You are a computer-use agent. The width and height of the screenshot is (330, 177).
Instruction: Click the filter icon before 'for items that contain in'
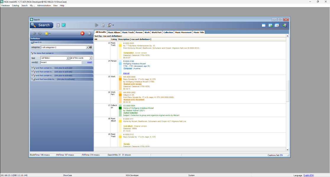click(x=32, y=53)
